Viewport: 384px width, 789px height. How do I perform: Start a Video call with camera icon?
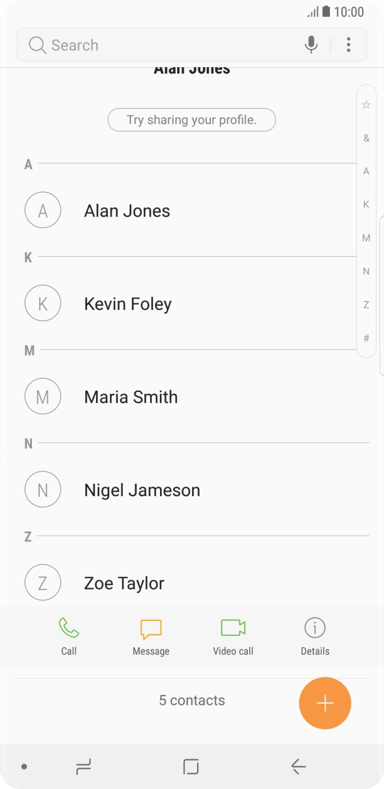(x=233, y=628)
